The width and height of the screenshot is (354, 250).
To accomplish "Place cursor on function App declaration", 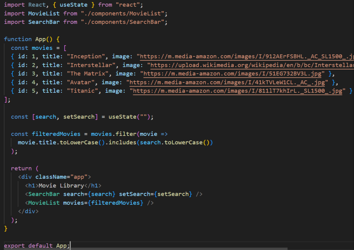I will point(43,39).
